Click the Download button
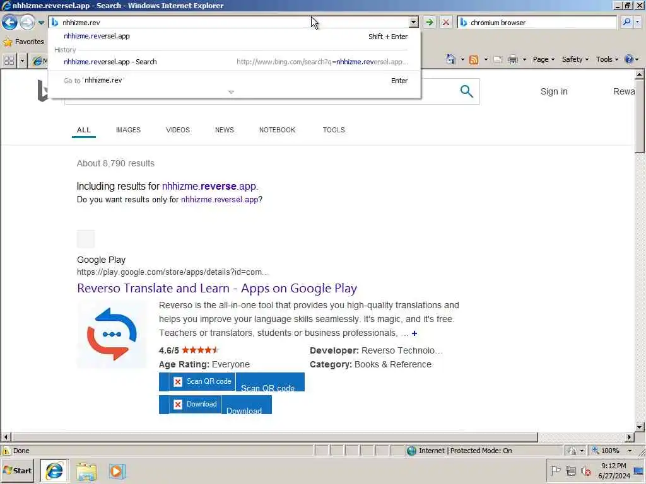Image resolution: width=646 pixels, height=484 pixels. pos(215,404)
